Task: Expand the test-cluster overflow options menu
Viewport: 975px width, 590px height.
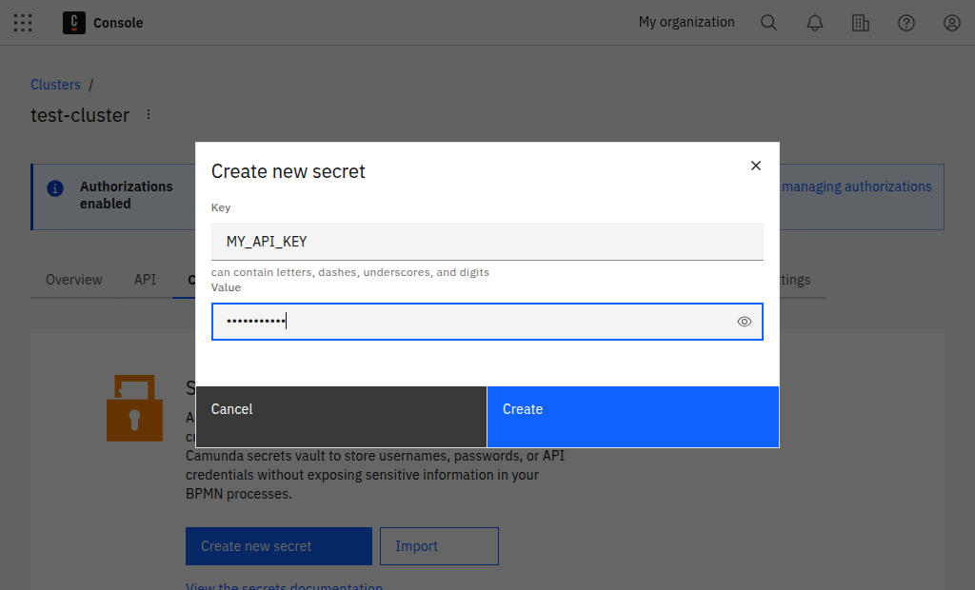Action: tap(148, 115)
